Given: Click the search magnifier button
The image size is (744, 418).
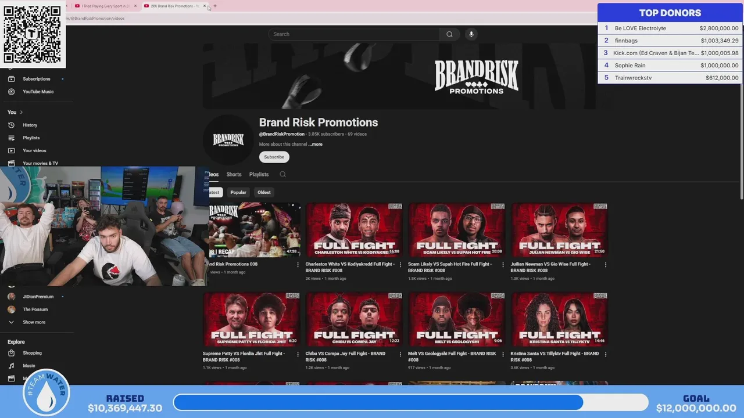Looking at the screenshot, I should pos(449,34).
